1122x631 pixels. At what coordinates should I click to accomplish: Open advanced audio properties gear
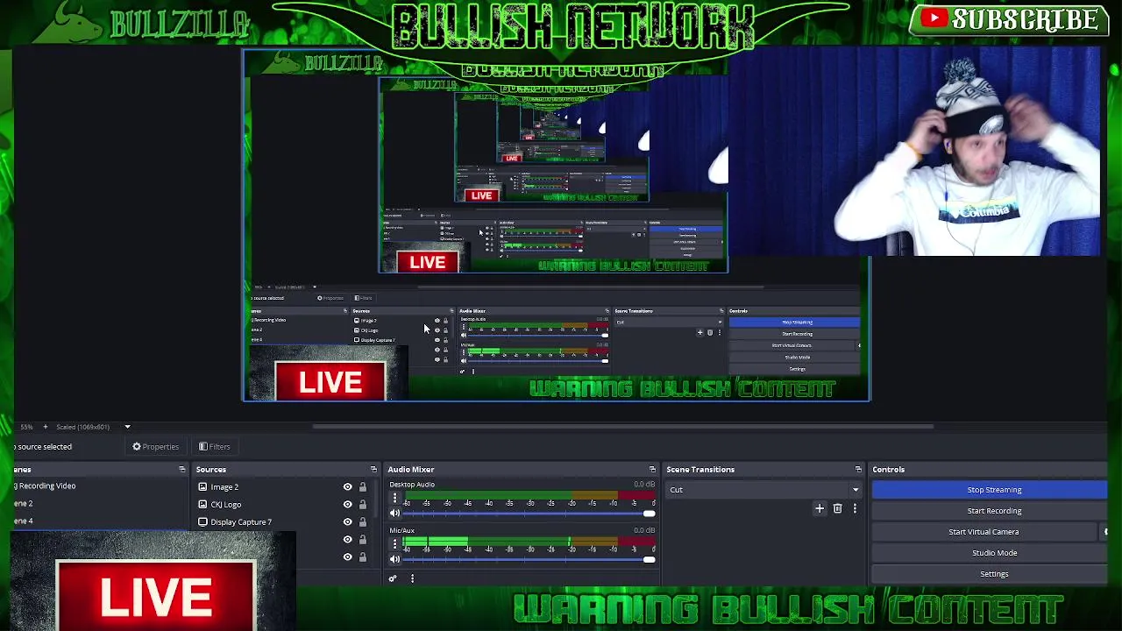(393, 578)
